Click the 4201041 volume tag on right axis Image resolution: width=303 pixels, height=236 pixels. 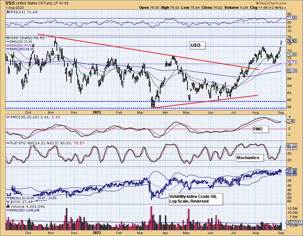(294, 223)
